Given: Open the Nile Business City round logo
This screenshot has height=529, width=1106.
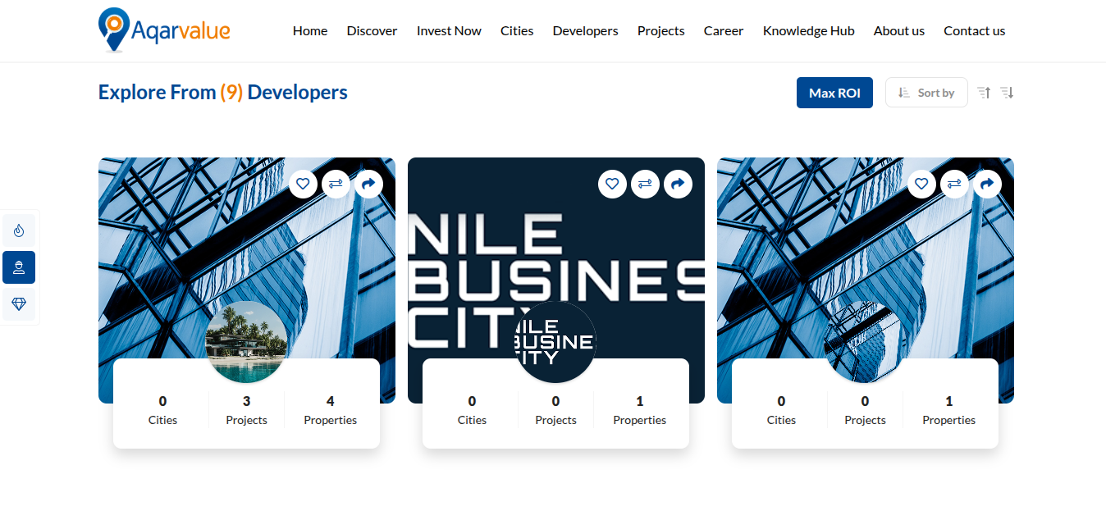Looking at the screenshot, I should (555, 342).
